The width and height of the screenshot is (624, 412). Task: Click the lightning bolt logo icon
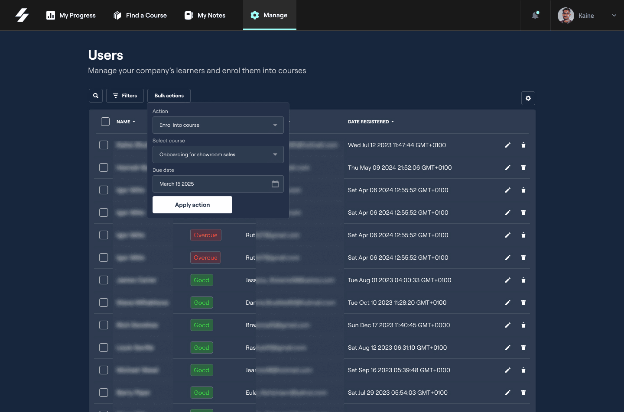[22, 15]
